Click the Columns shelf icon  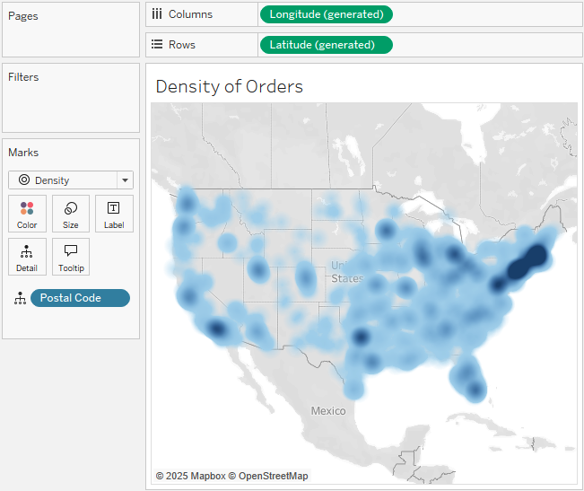(x=157, y=14)
